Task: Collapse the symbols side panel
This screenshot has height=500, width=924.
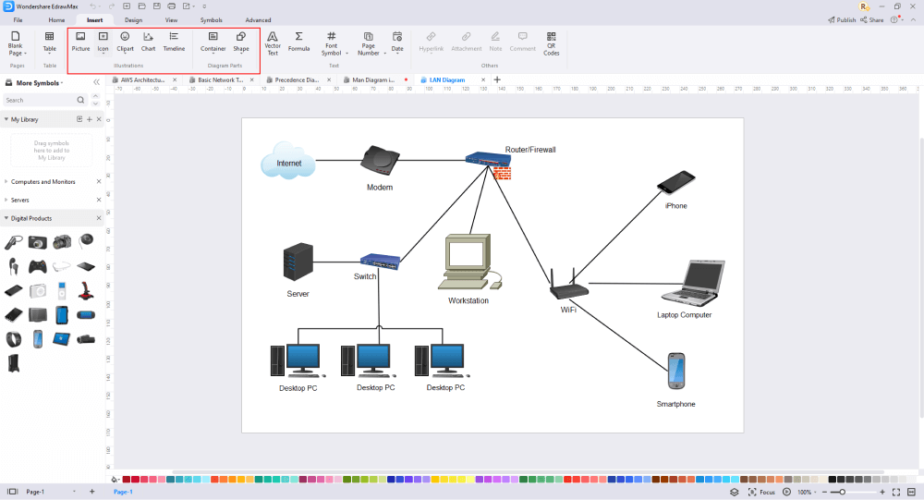Action: coord(96,82)
